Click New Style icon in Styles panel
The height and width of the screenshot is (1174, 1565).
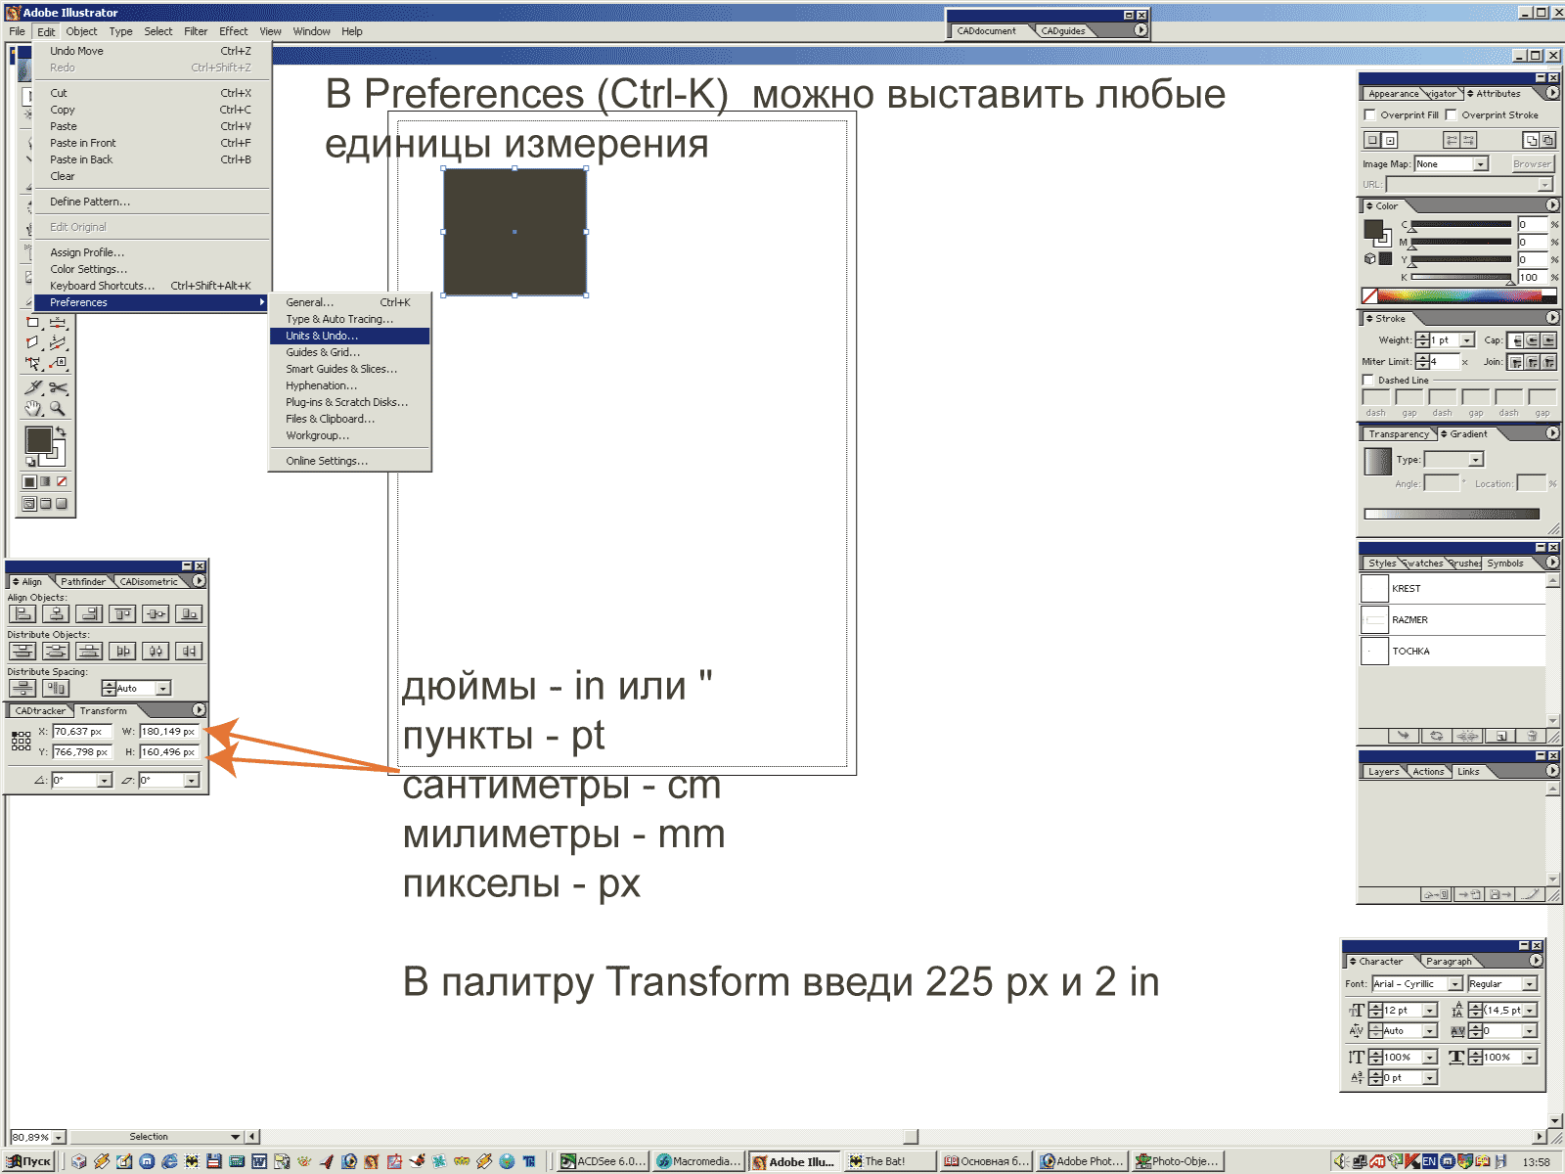click(x=1500, y=736)
